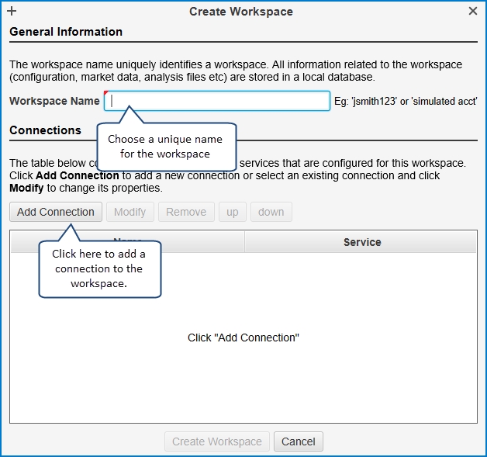This screenshot has height=457, width=487.
Task: Click the 'Choose a unique name' tooltip callout
Action: coord(165,147)
